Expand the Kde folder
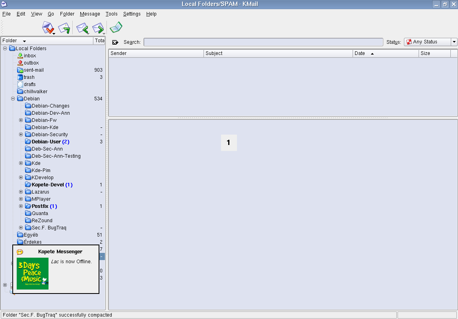 pos(21,163)
